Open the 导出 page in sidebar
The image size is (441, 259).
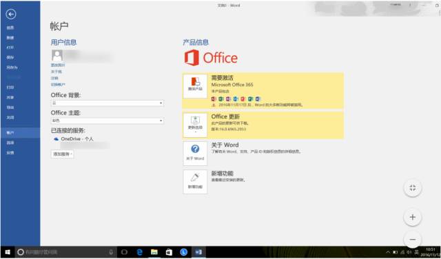10,107
